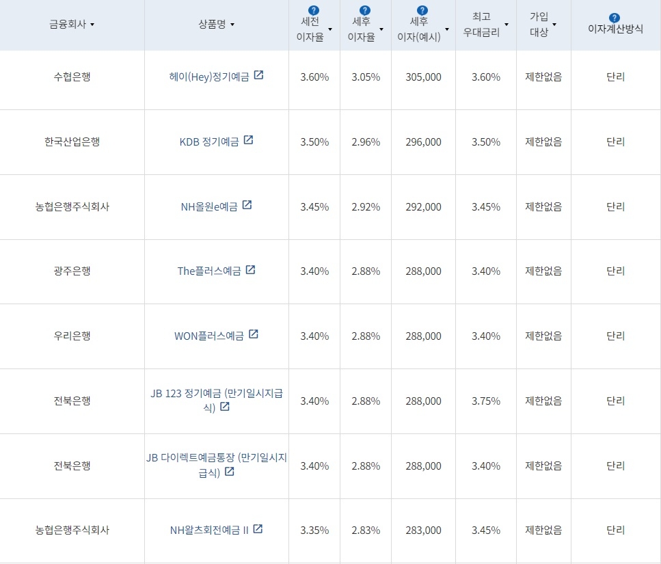Open the 최고 우대금리 sort dropdown

(x=507, y=25)
